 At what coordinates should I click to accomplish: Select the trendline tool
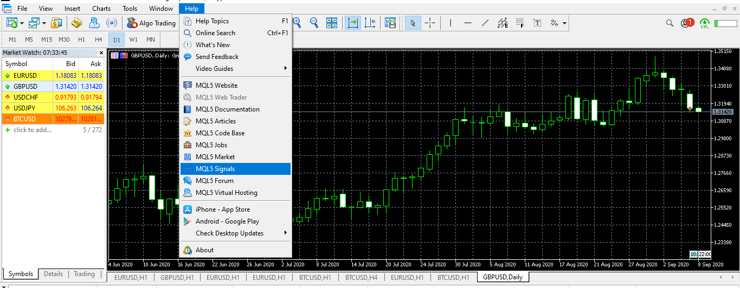click(485, 23)
